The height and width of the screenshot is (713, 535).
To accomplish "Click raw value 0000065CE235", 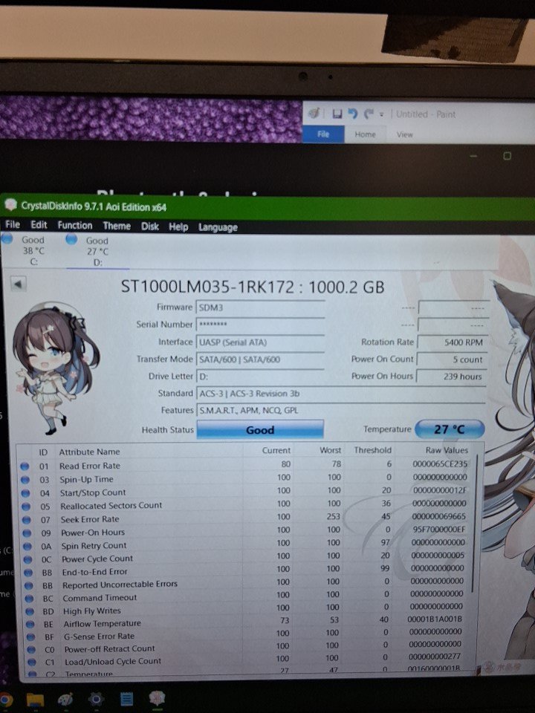I will 440,463.
